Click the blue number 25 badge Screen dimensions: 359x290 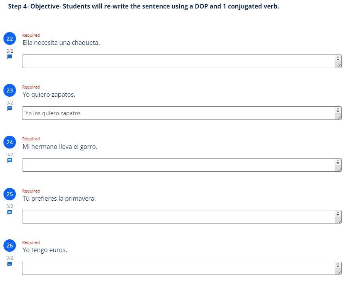[10, 194]
